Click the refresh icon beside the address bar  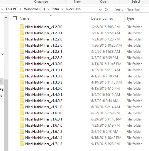[x=106, y=9]
